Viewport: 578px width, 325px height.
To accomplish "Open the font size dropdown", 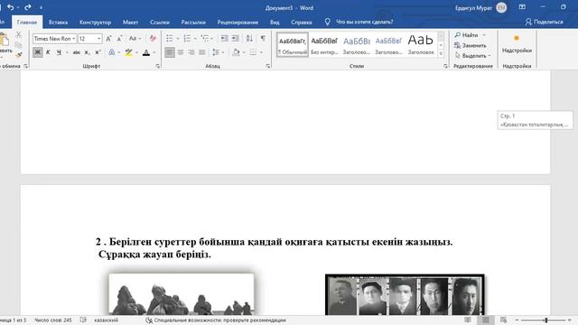I will pyautogui.click(x=98, y=39).
